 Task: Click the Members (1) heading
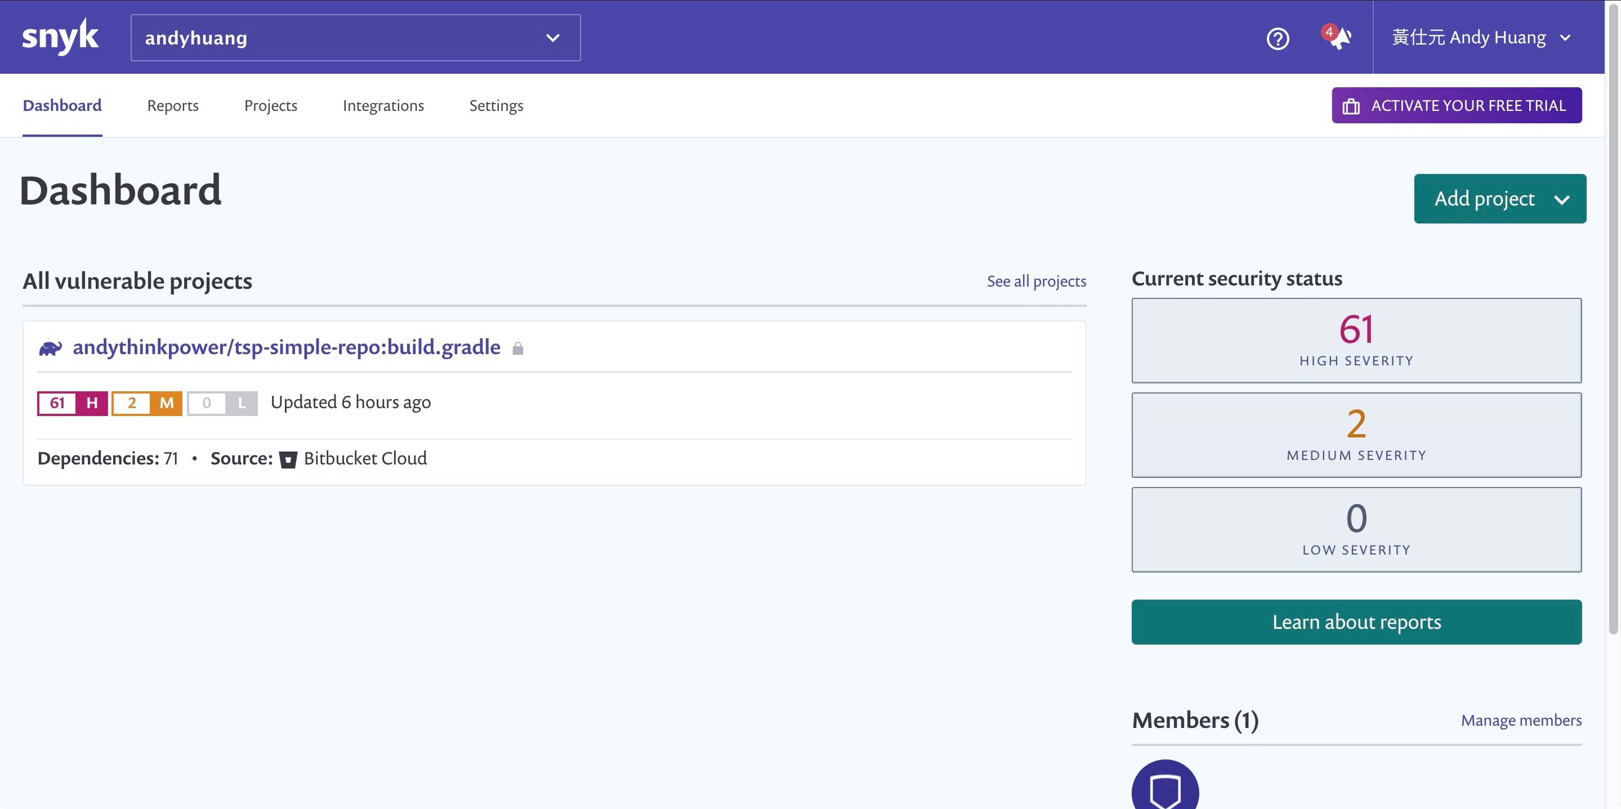(1195, 720)
